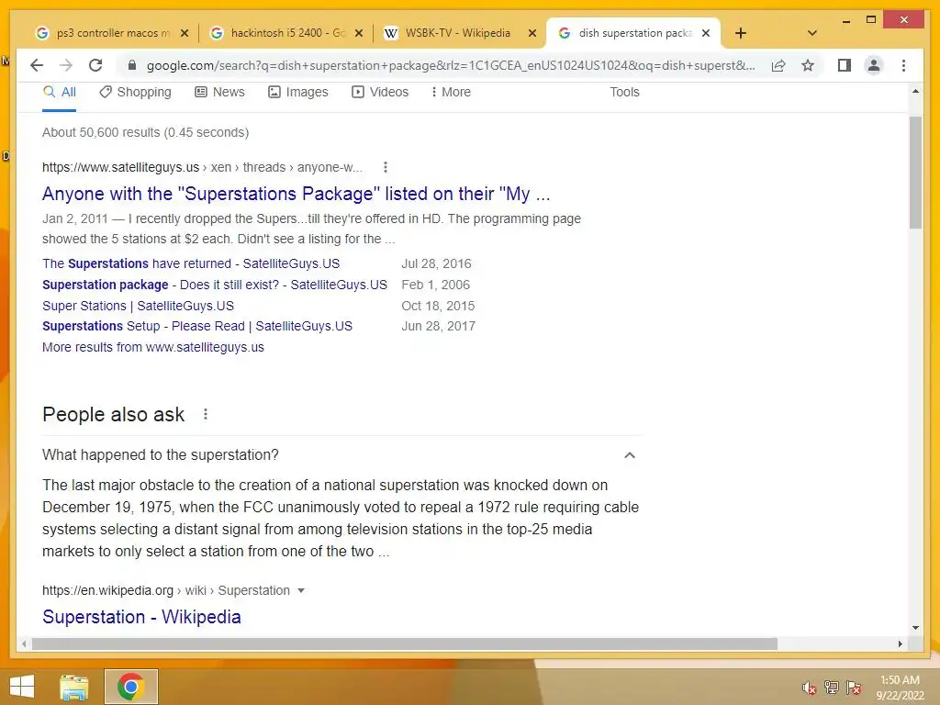The width and height of the screenshot is (940, 705).
Task: Close the hackintosh i5 2400 tab
Action: (x=359, y=33)
